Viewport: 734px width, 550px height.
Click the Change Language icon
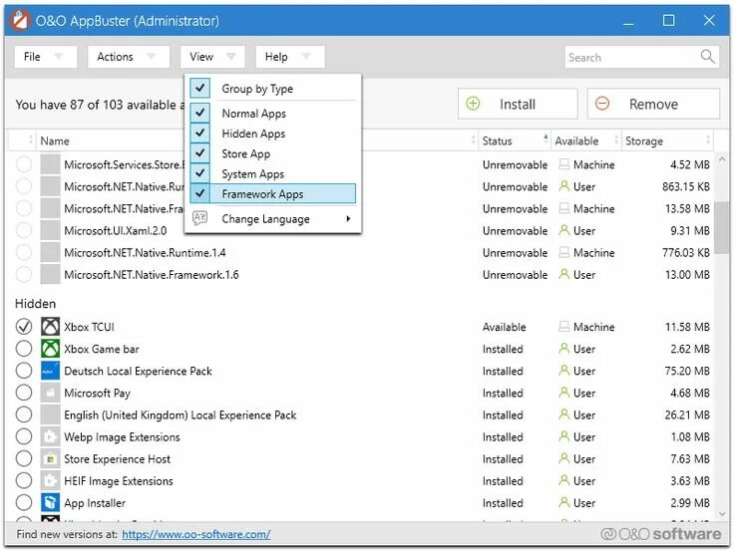coord(199,218)
